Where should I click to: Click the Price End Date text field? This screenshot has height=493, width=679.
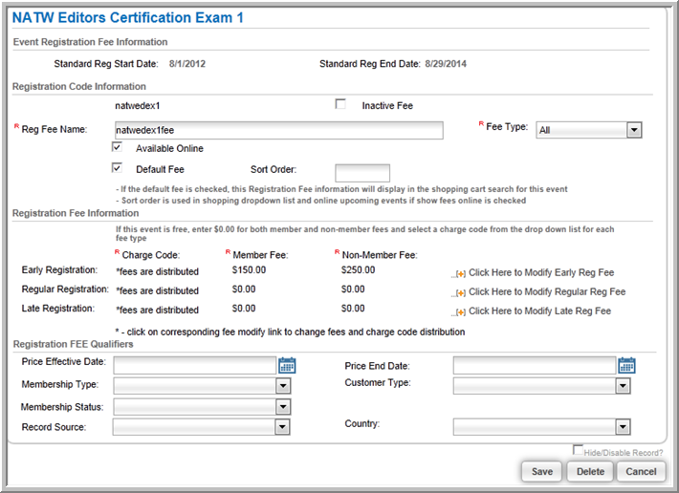[535, 365]
